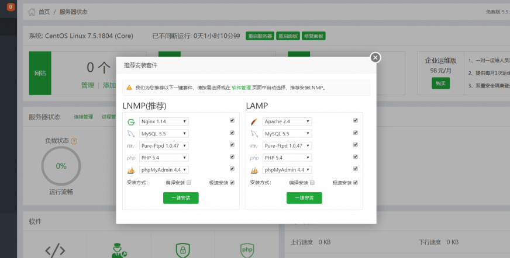Uncheck Nginx 1.14 in LNMP
510x258 pixels.
(232, 120)
